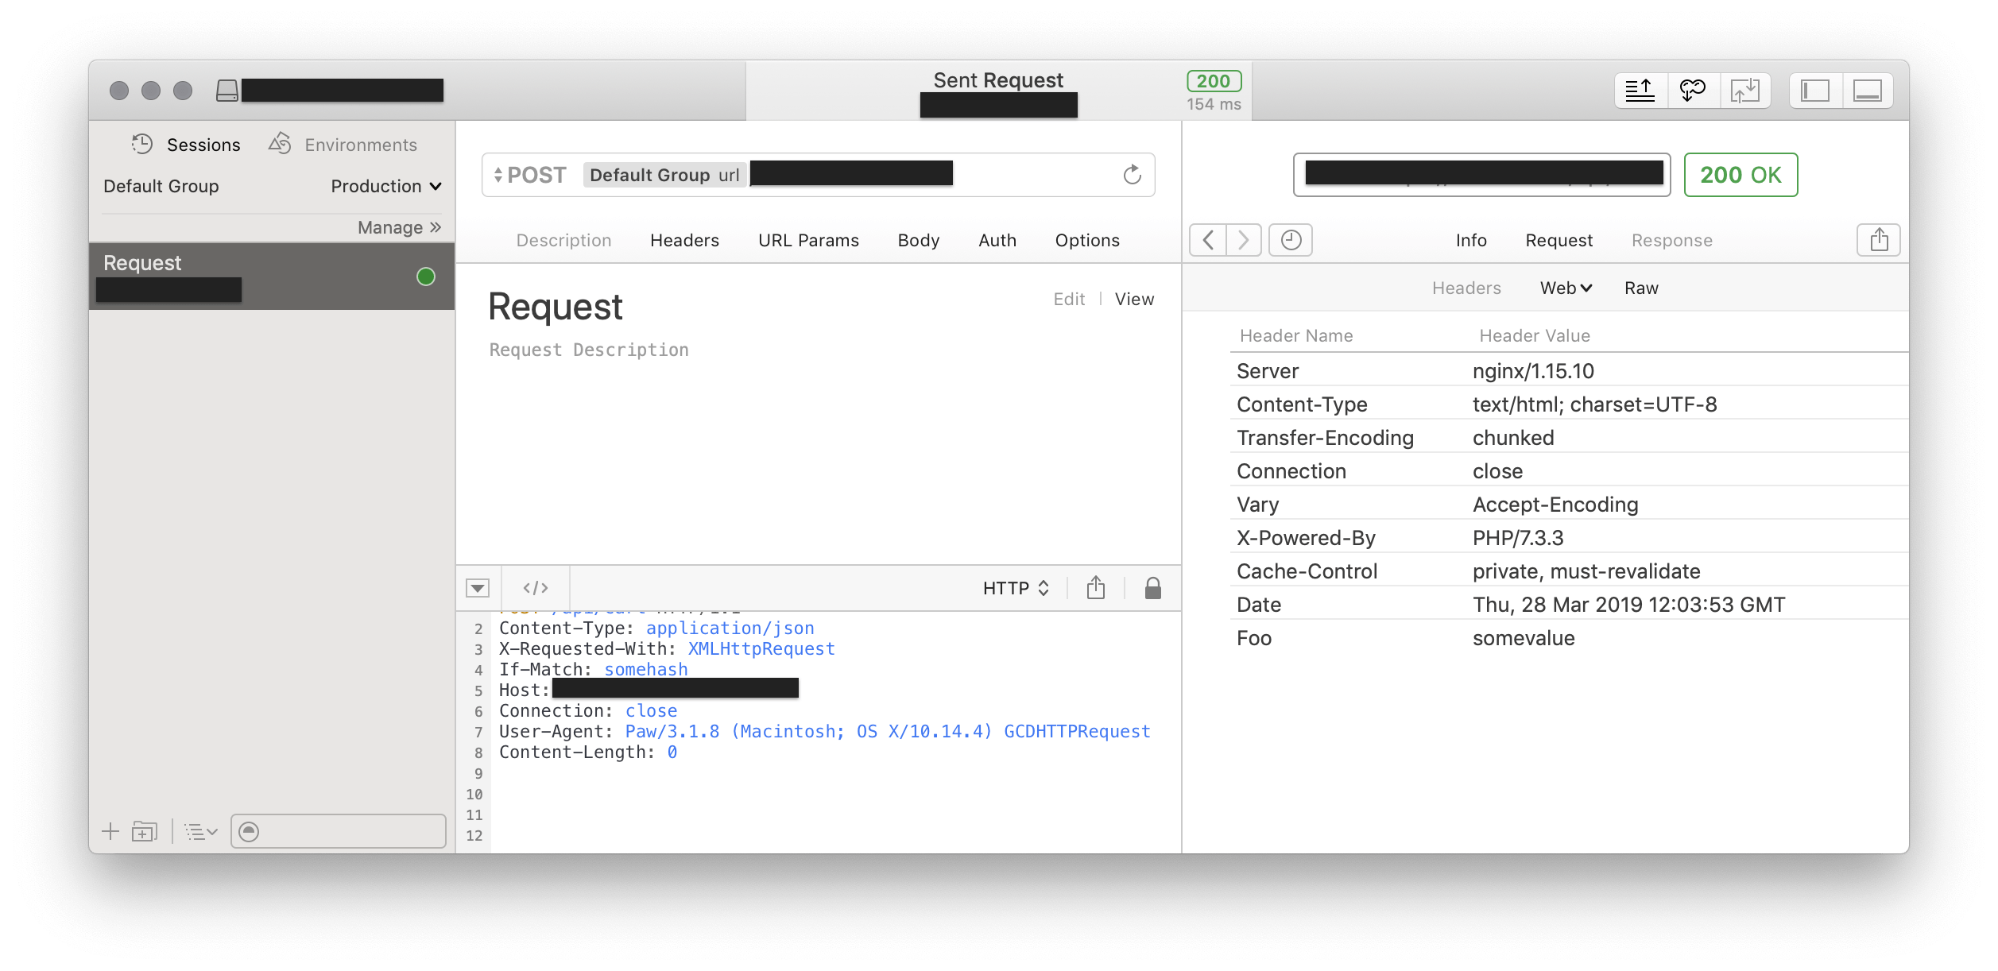Click the export response share icon
Screen dimensions: 1998x971
(x=1879, y=240)
